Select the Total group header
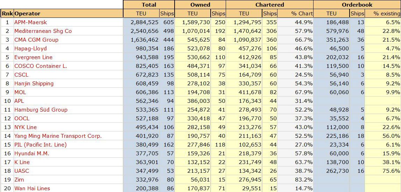Viewport: 401px width, 192px height. 149,5
